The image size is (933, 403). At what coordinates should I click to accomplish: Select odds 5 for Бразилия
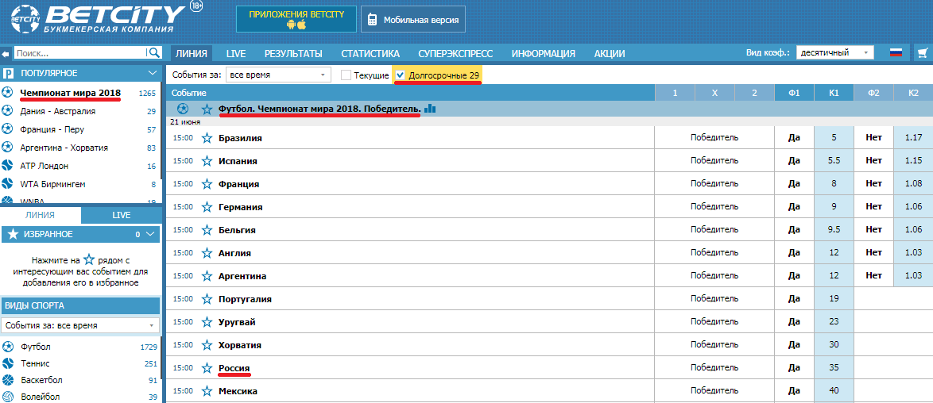click(834, 138)
